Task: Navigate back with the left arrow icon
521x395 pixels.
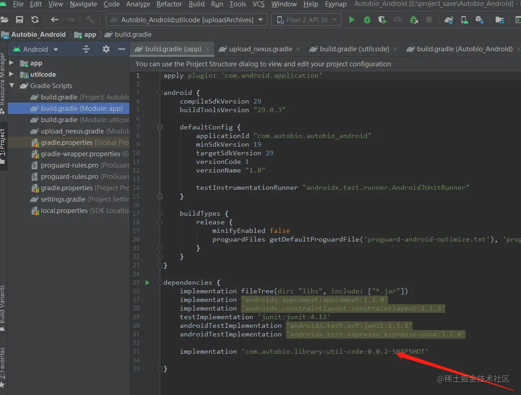Action: (54, 20)
